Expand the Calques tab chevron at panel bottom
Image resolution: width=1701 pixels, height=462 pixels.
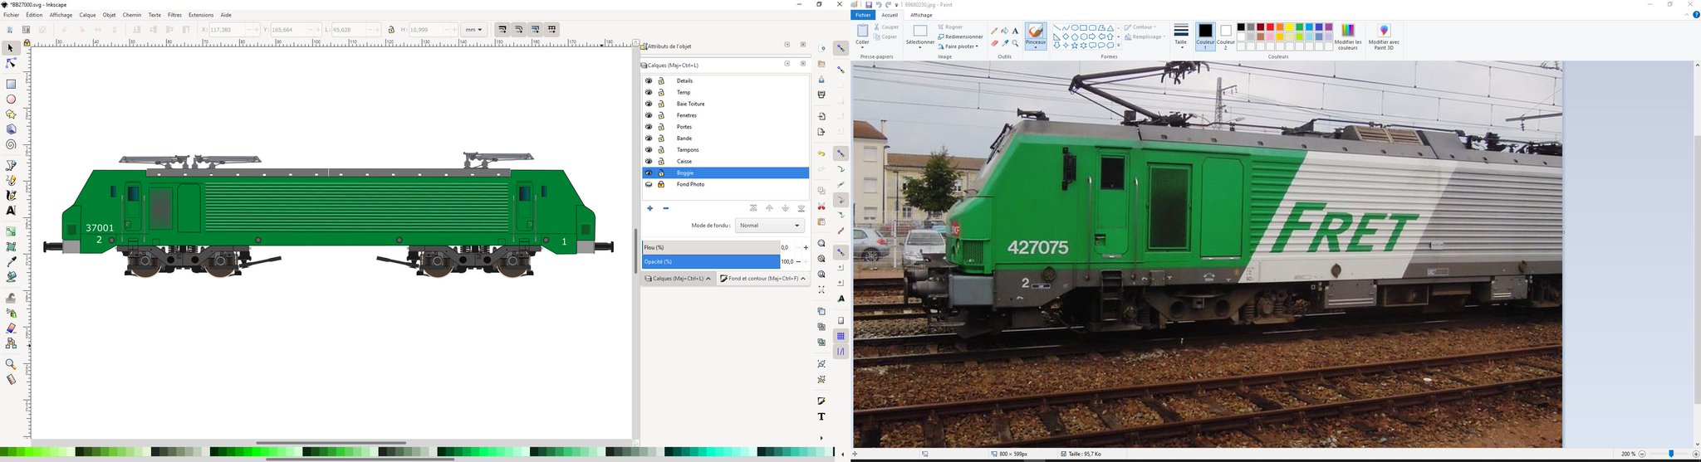pos(708,279)
